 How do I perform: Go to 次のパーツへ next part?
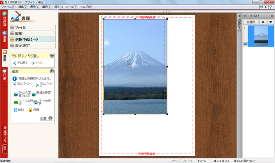coord(38,84)
